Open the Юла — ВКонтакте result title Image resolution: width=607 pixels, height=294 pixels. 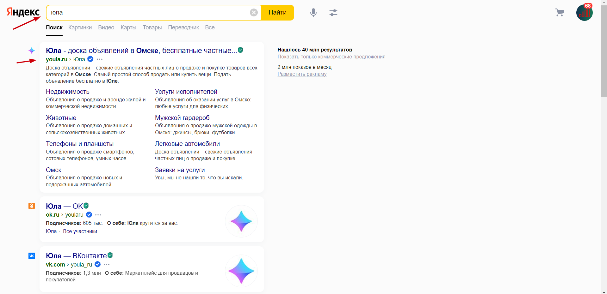click(x=76, y=256)
